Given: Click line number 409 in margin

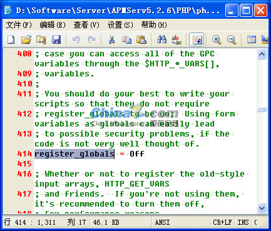Looking at the screenshot, I should (x=24, y=74).
